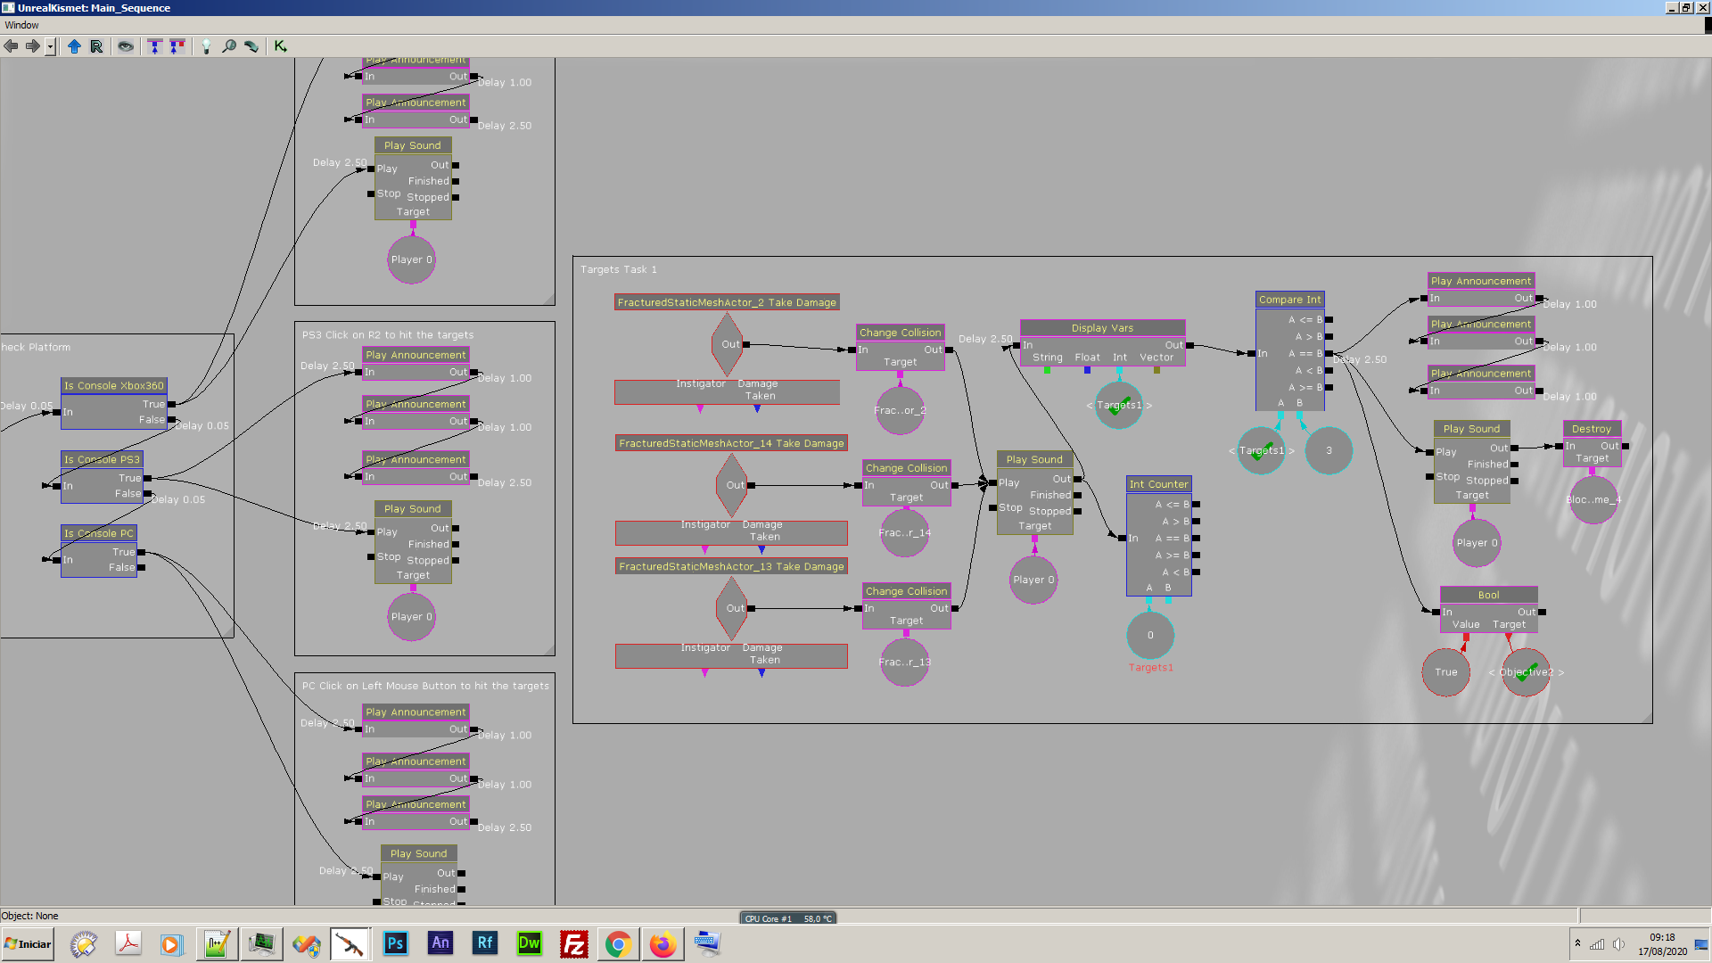Select the Bool node header
1712x963 pixels.
[x=1488, y=595]
